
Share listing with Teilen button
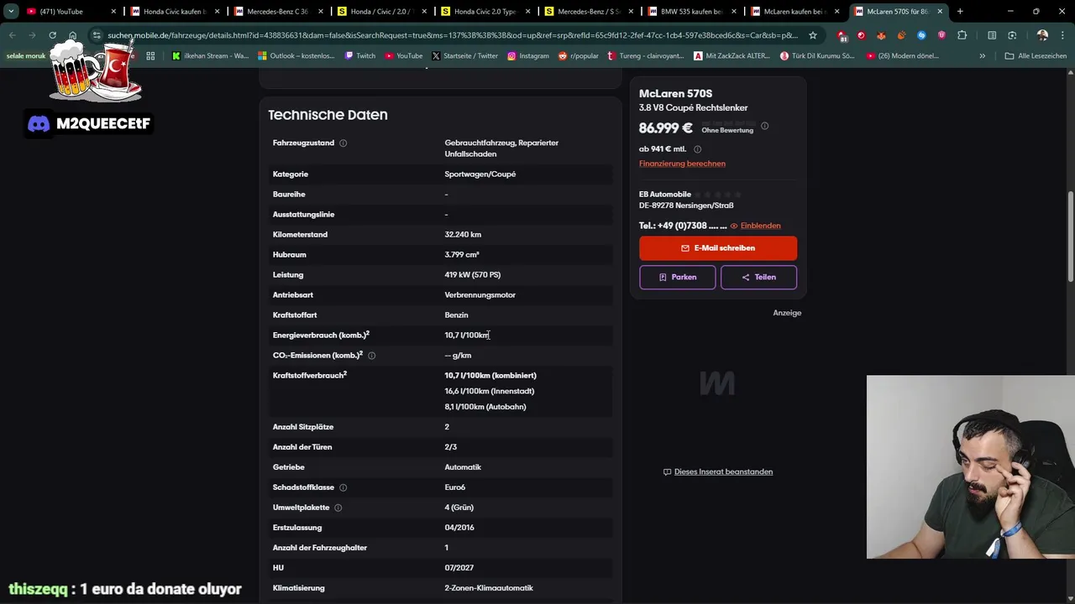point(758,277)
